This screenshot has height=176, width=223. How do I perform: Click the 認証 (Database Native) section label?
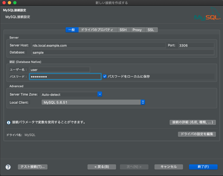(25, 62)
